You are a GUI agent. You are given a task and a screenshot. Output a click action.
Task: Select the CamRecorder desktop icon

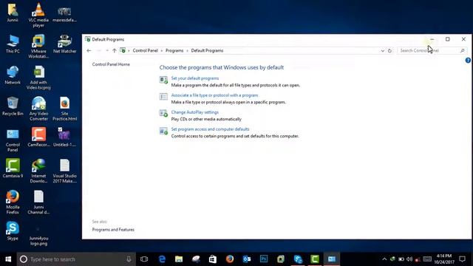pyautogui.click(x=38, y=137)
